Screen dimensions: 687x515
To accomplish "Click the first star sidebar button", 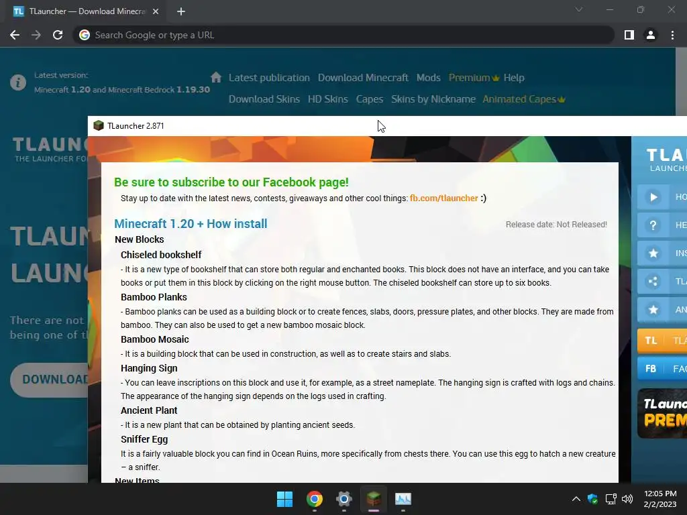I will (662, 253).
